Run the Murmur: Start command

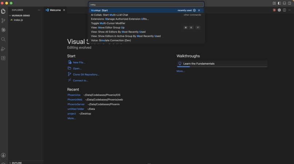(x=146, y=10)
